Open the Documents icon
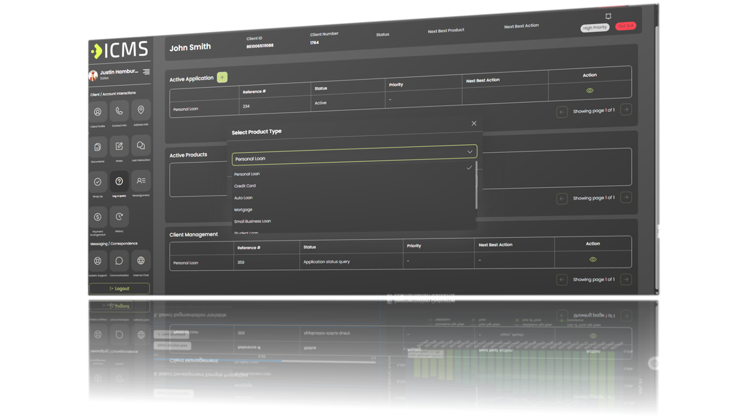The image size is (748, 420). (97, 147)
